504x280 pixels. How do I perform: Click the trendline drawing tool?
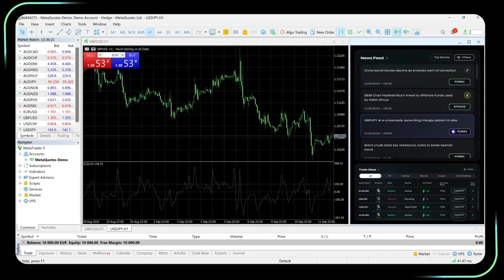coord(59,32)
